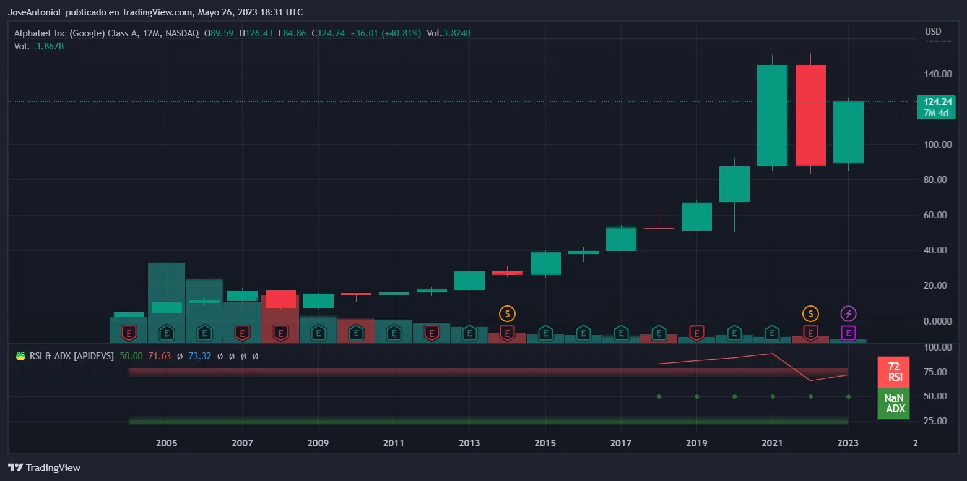Viewport: 967px width, 481px height.
Task: Click the TradingView logo at bottom left
Action: (x=43, y=468)
